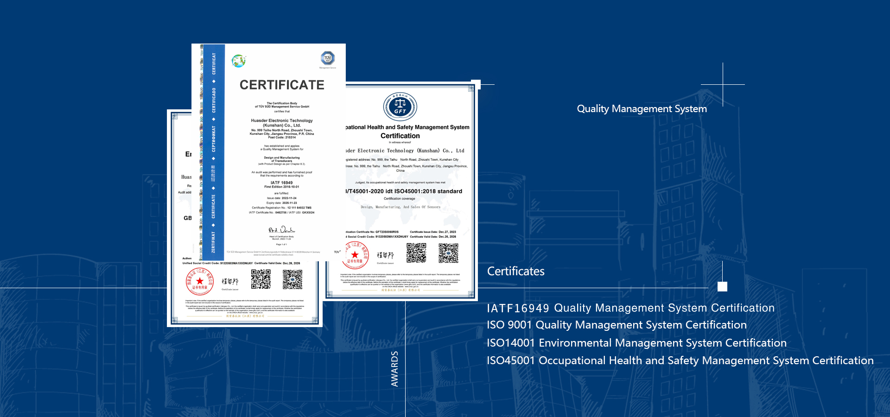890x417 pixels.
Task: Select IATF16949 Quality Management System Certification
Action: [630, 308]
